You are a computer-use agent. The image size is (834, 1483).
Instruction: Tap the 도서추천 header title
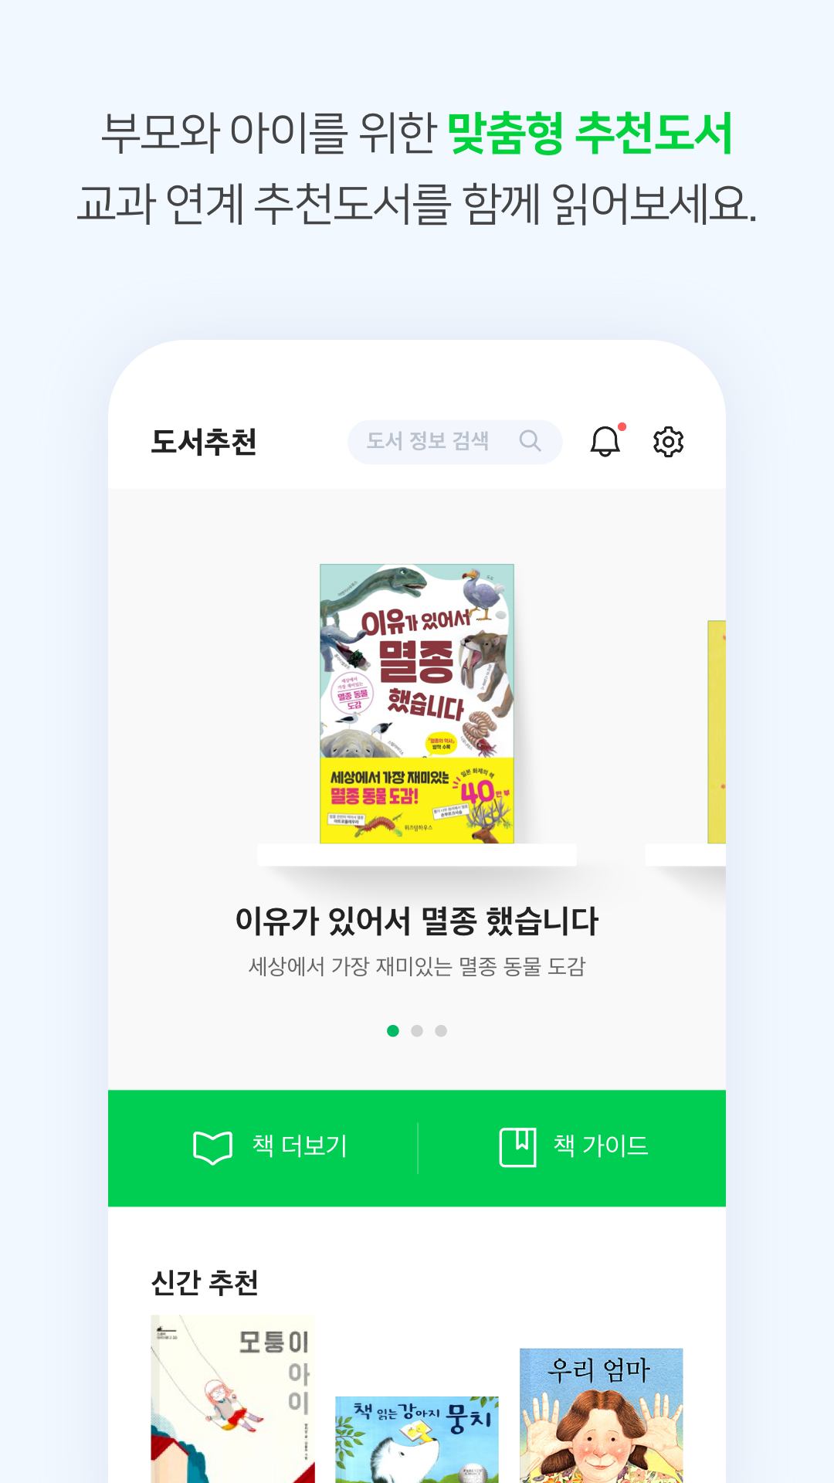coord(204,442)
